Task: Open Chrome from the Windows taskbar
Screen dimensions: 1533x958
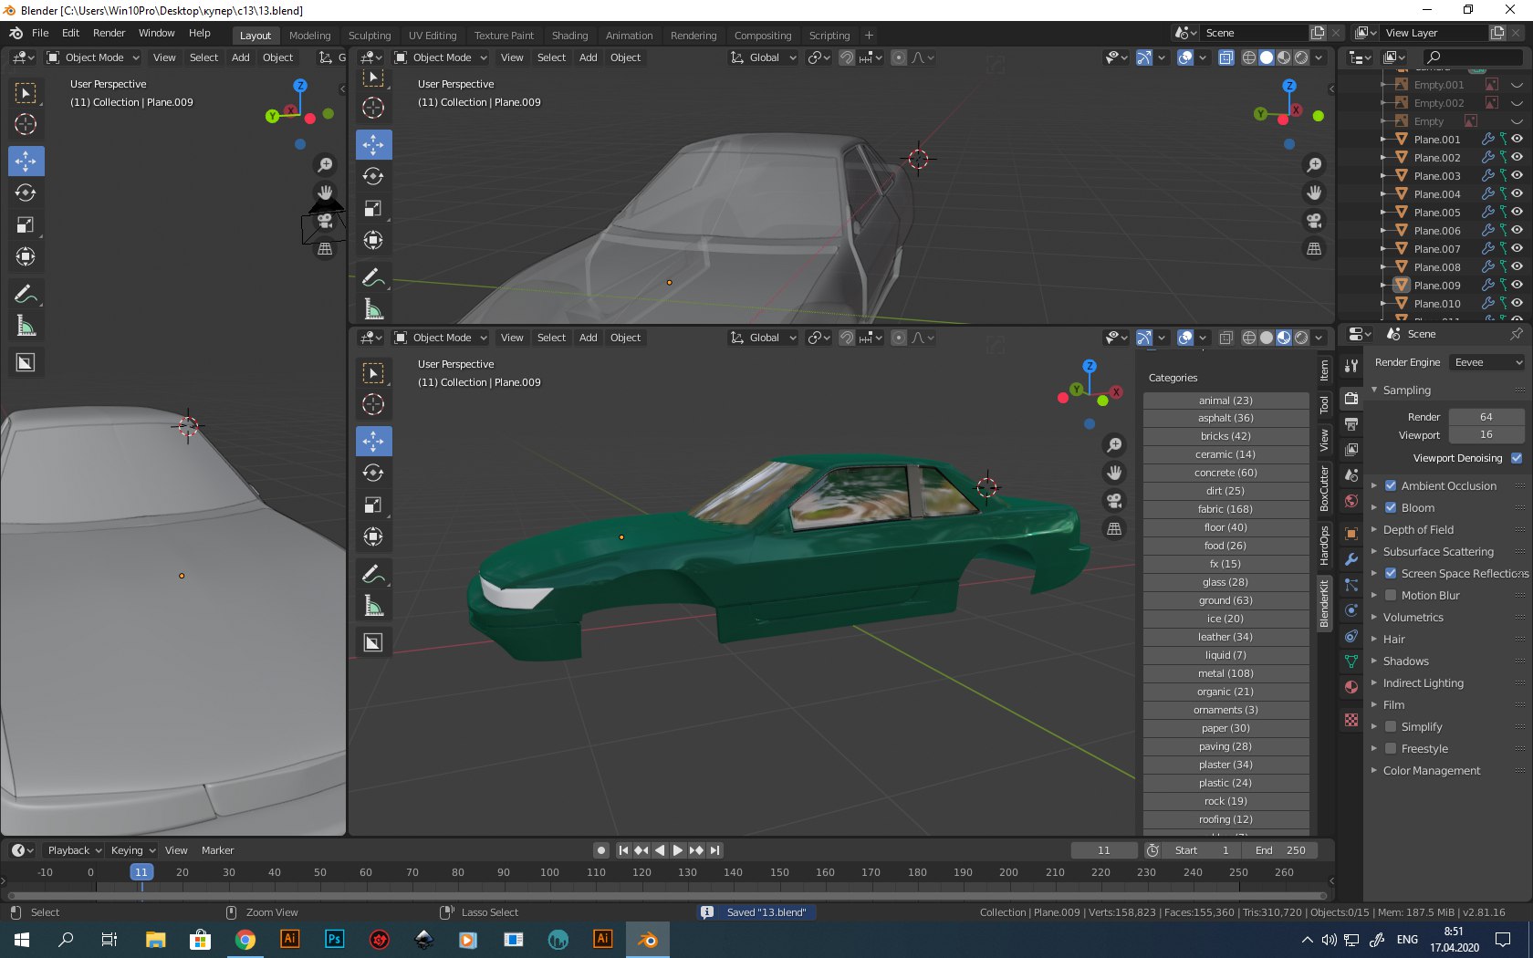Action: coord(245,939)
